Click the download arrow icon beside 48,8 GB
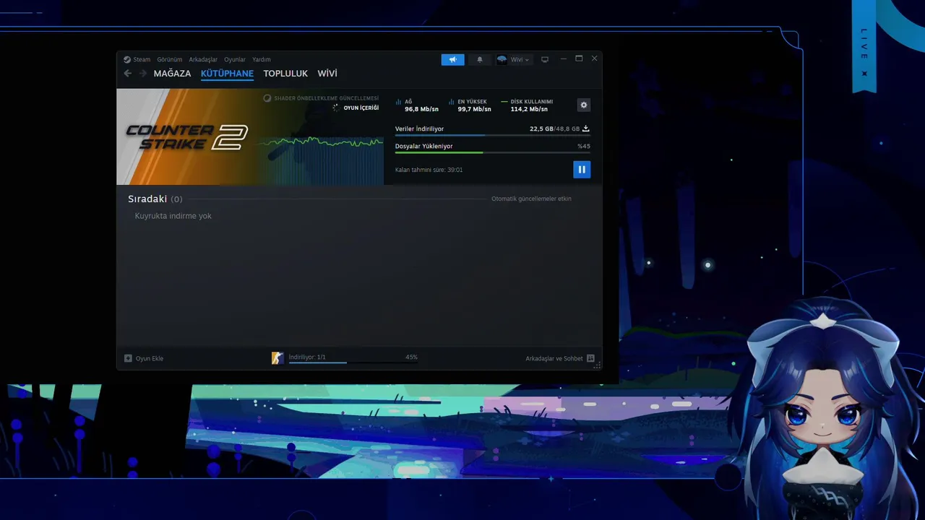Screen dimensions: 925x520 click(x=586, y=129)
